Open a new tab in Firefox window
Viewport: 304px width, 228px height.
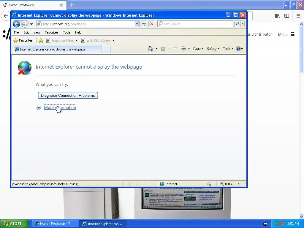pos(72,5)
